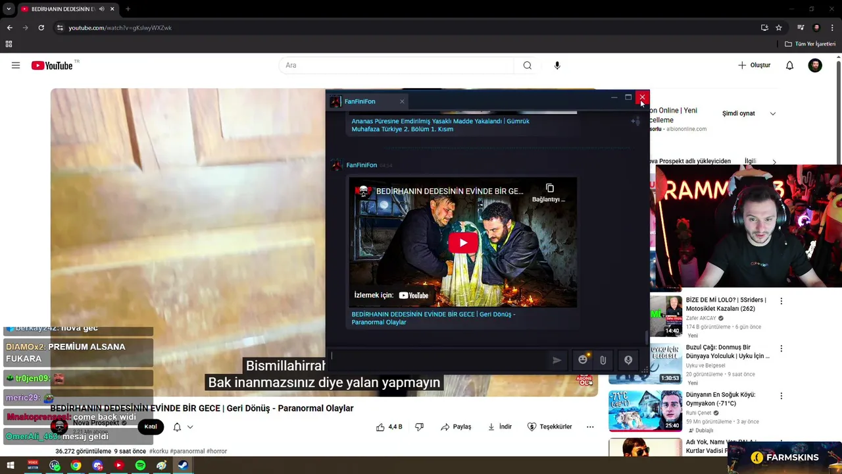Bookmark this page with the star icon

click(779, 28)
